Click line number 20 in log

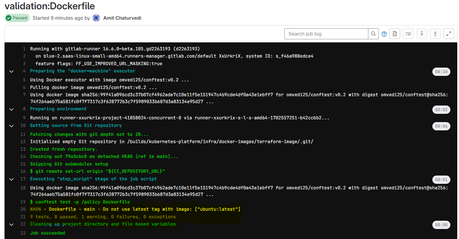coord(23,209)
